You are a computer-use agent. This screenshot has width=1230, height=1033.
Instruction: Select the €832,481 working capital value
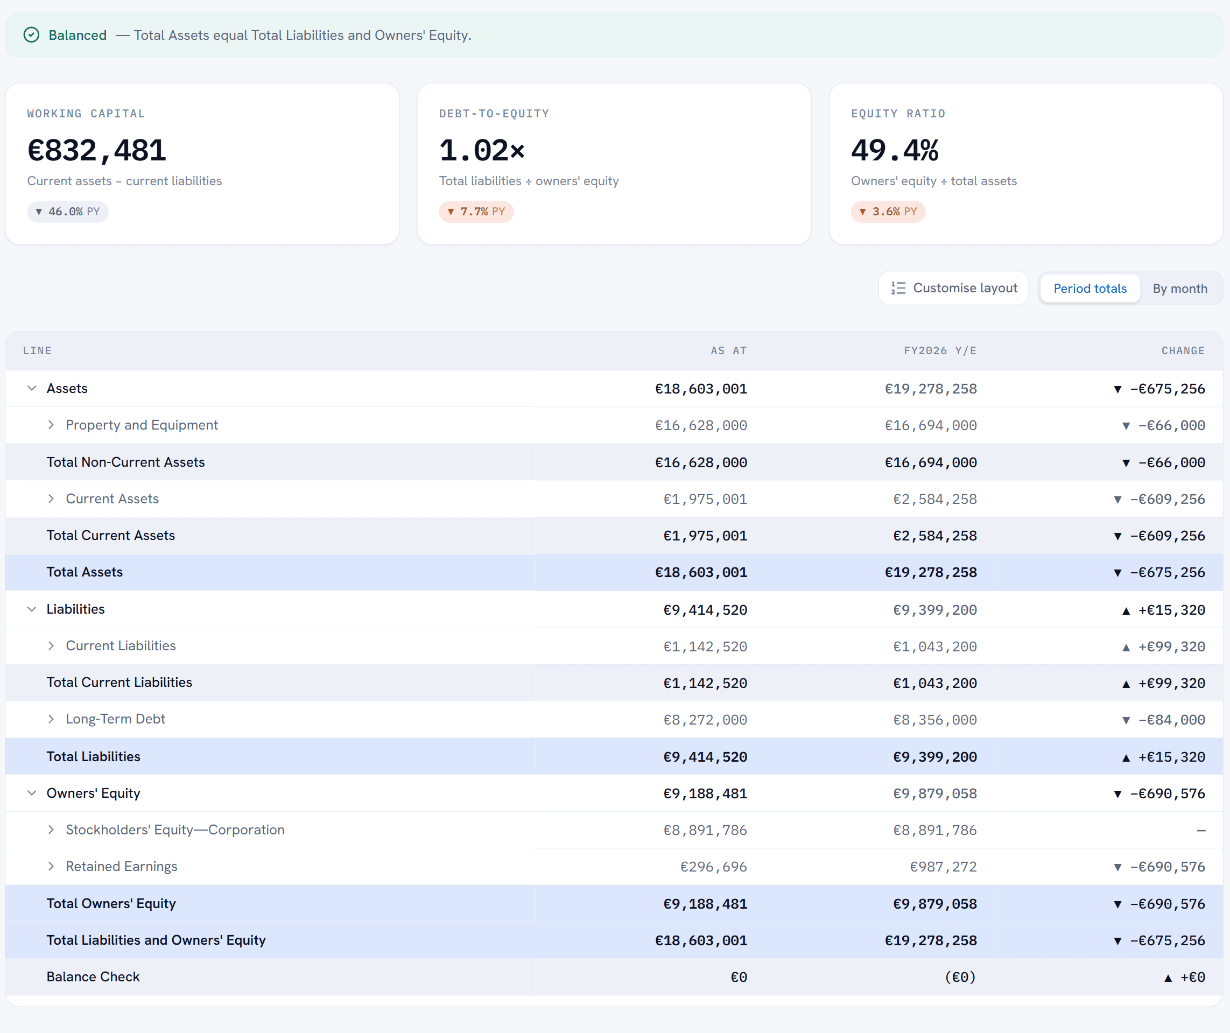click(97, 151)
